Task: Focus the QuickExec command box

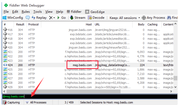Action: (x=90, y=96)
